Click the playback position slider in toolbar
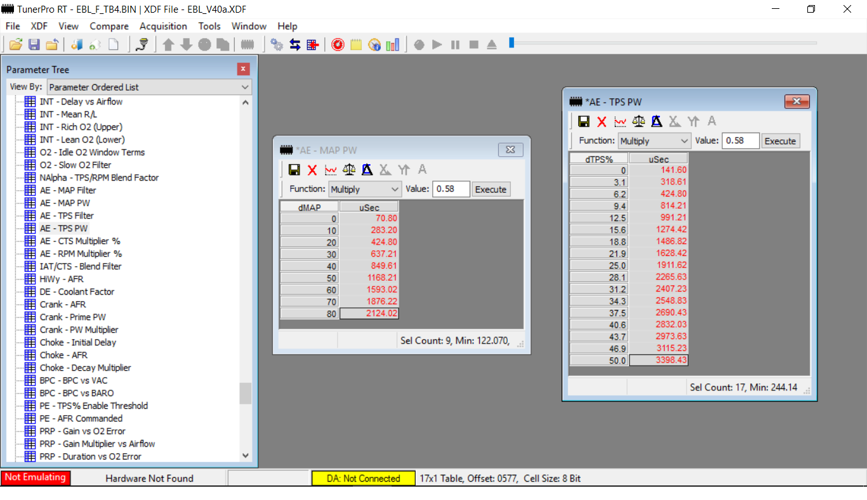 (x=512, y=43)
